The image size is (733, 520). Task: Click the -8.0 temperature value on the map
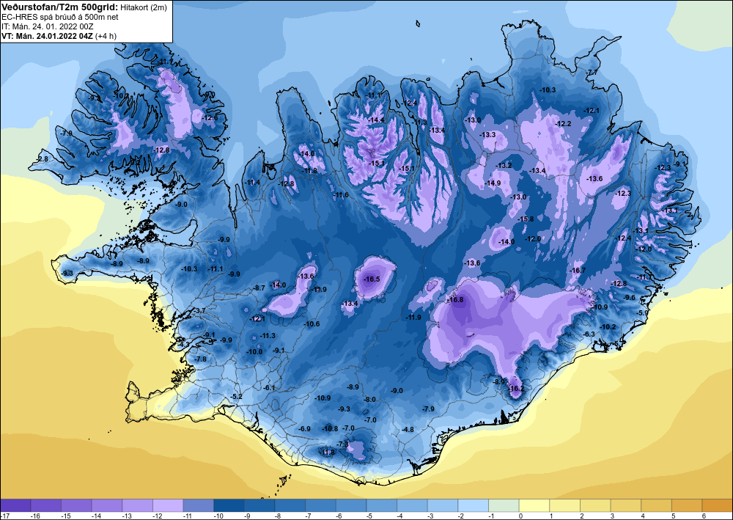369,400
